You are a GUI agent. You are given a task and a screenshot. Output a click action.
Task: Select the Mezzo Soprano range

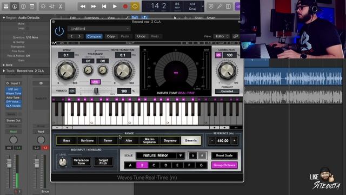coord(149,140)
